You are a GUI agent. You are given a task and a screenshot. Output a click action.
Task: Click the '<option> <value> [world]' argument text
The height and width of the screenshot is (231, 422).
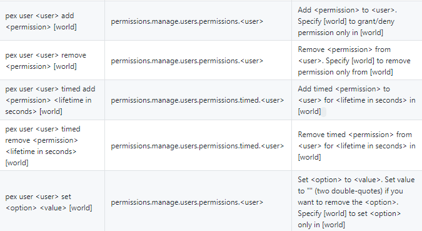click(x=49, y=208)
